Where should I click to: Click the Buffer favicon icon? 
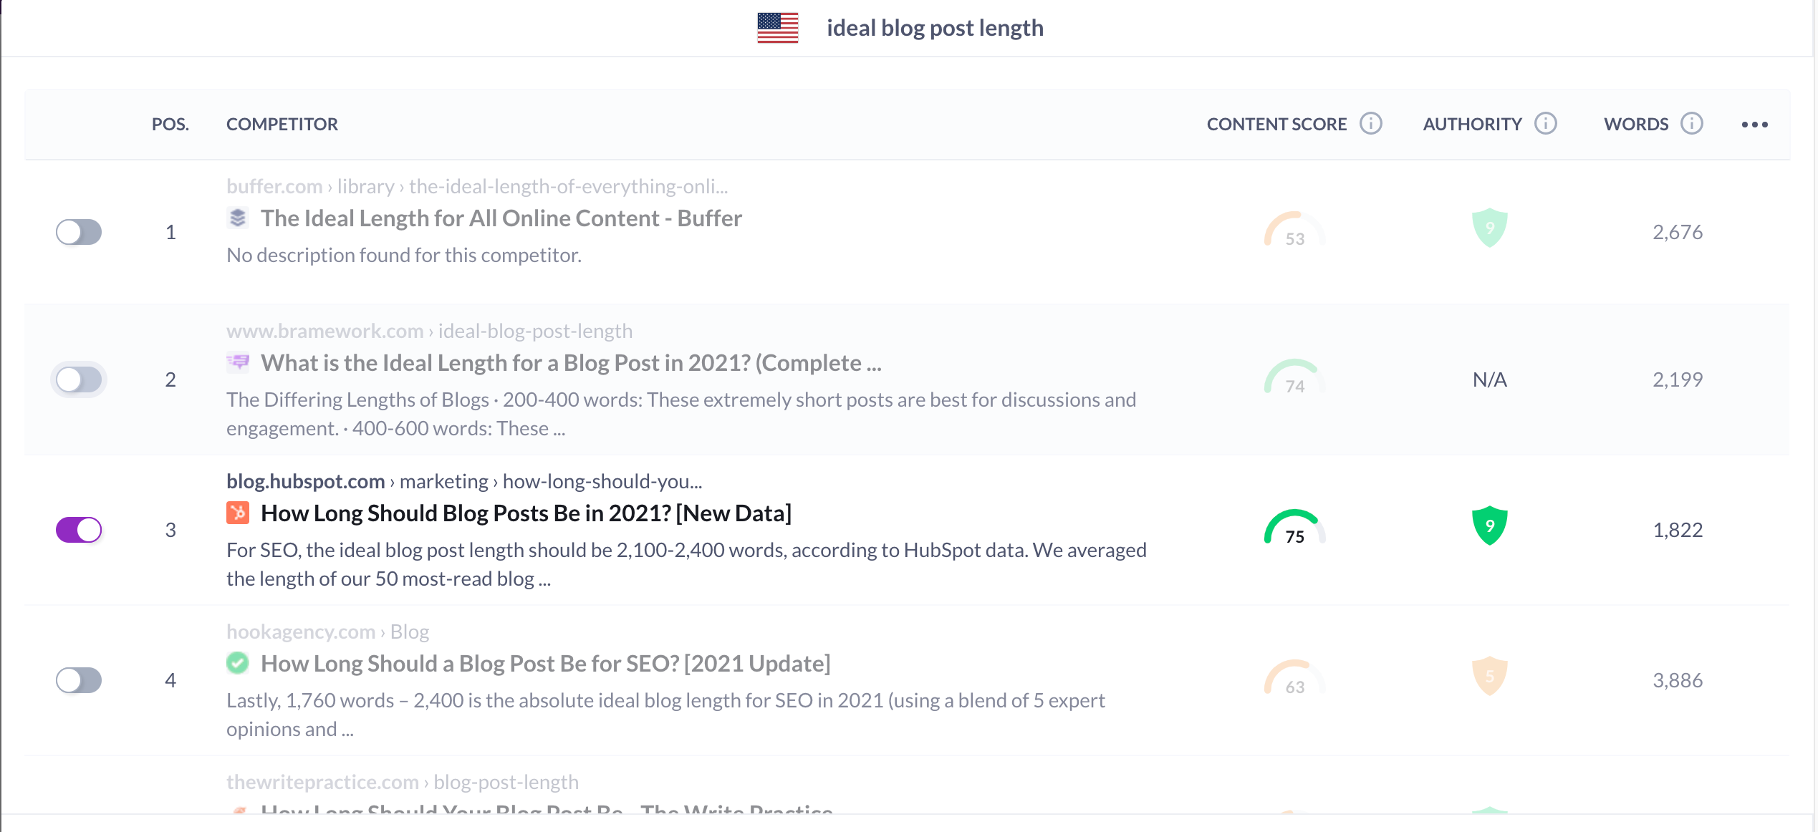[238, 218]
